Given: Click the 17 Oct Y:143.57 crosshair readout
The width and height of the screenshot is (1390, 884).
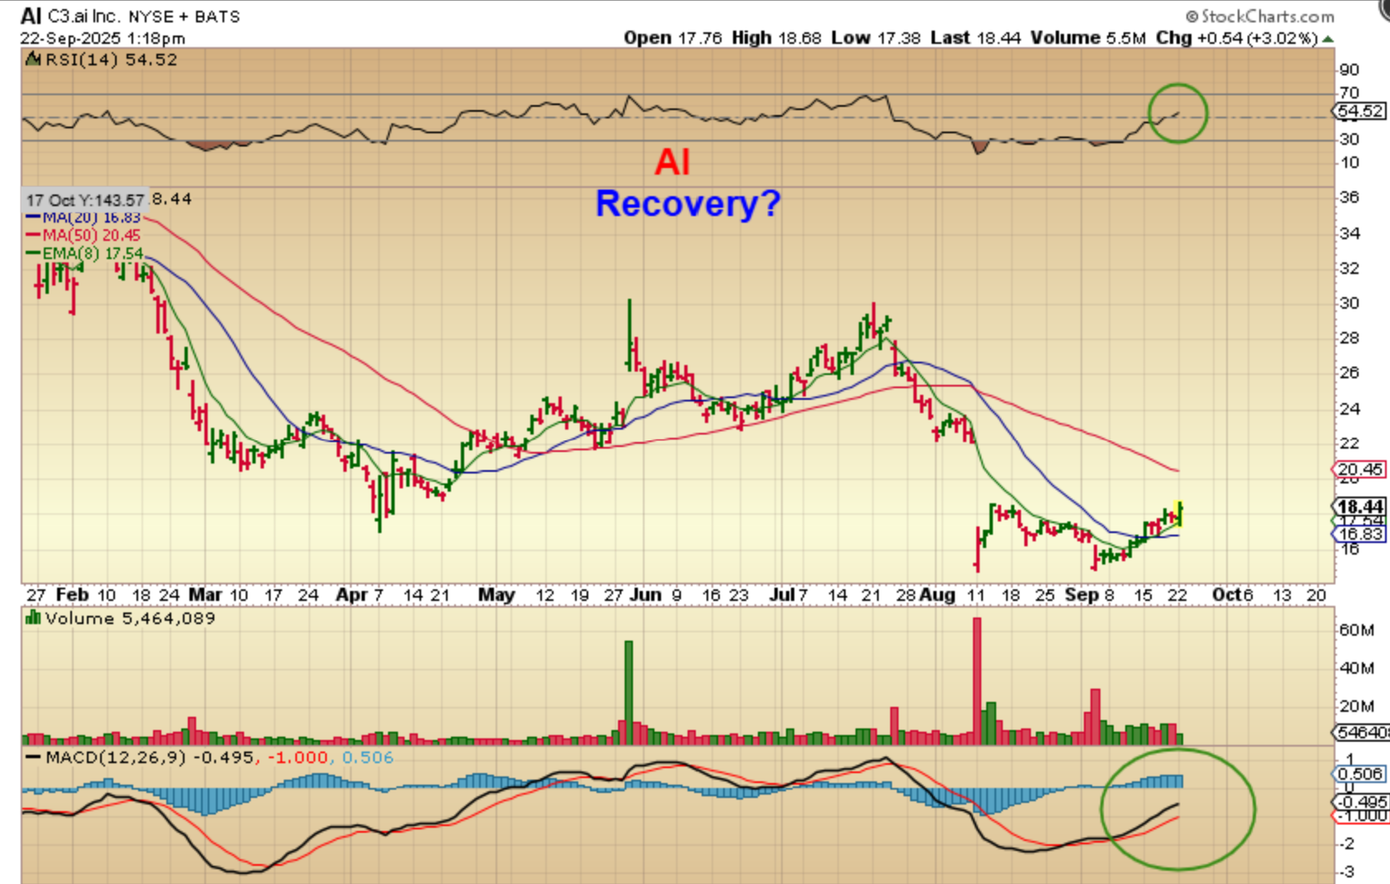Looking at the screenshot, I should (x=85, y=200).
